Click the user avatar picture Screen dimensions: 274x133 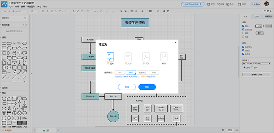pyautogui.click(x=266, y=4)
